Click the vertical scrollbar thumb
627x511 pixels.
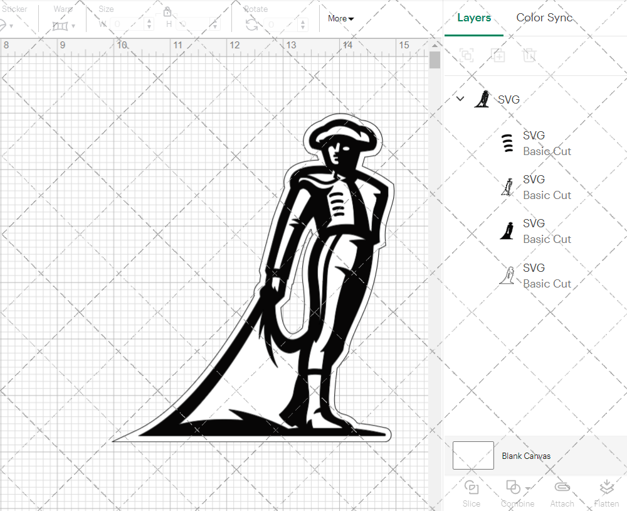[435, 60]
